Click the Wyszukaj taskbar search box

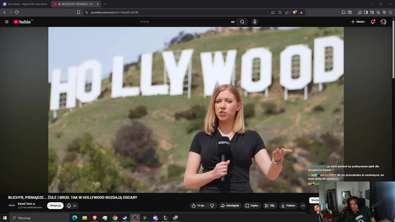[39, 218]
